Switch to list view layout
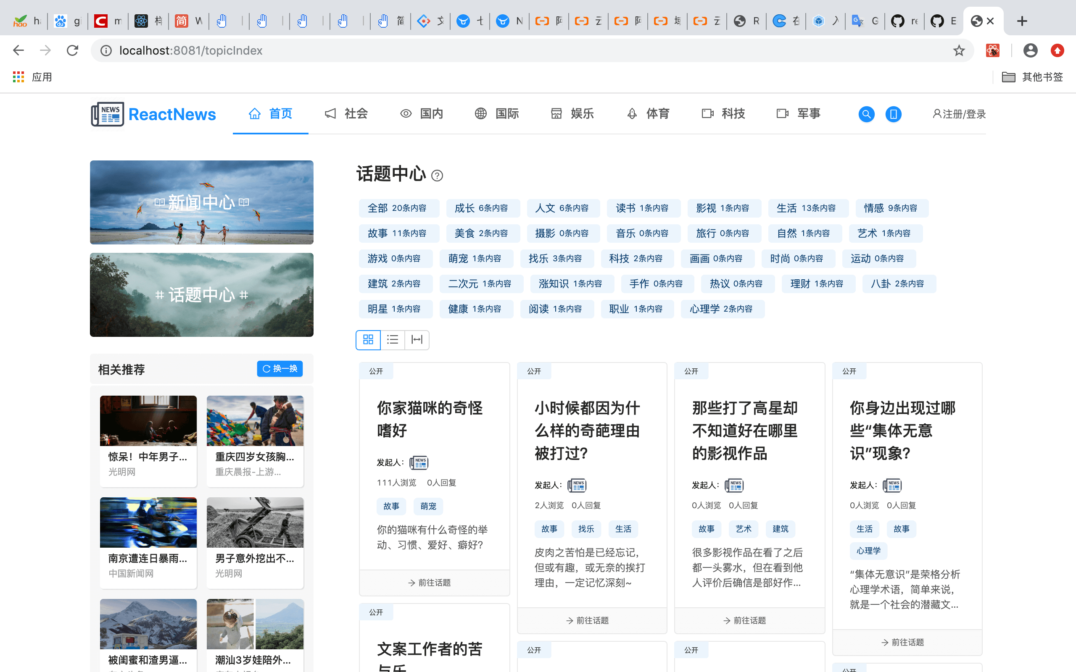This screenshot has width=1076, height=672. pyautogui.click(x=392, y=340)
